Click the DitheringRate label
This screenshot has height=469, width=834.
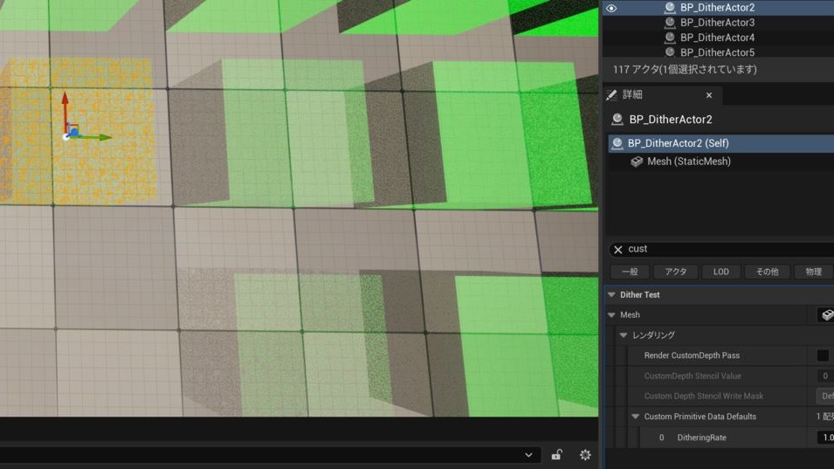point(701,438)
